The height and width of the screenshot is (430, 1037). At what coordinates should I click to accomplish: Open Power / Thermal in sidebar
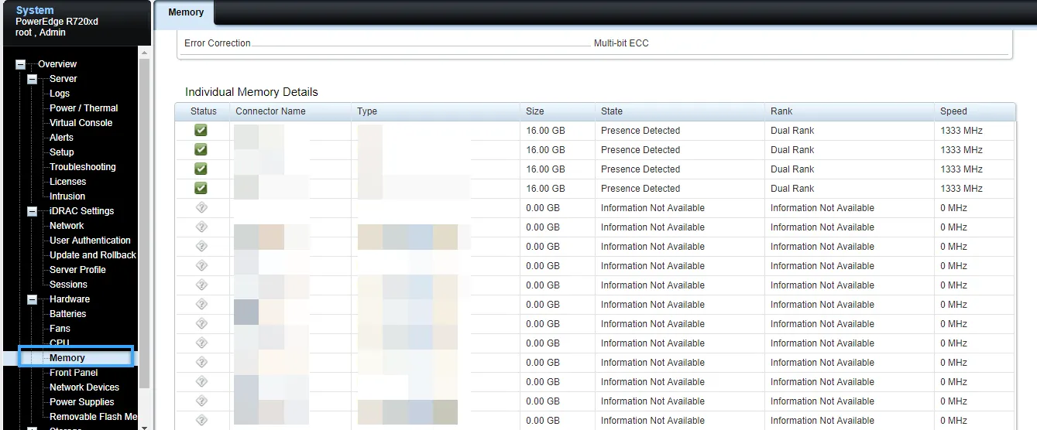click(x=84, y=108)
